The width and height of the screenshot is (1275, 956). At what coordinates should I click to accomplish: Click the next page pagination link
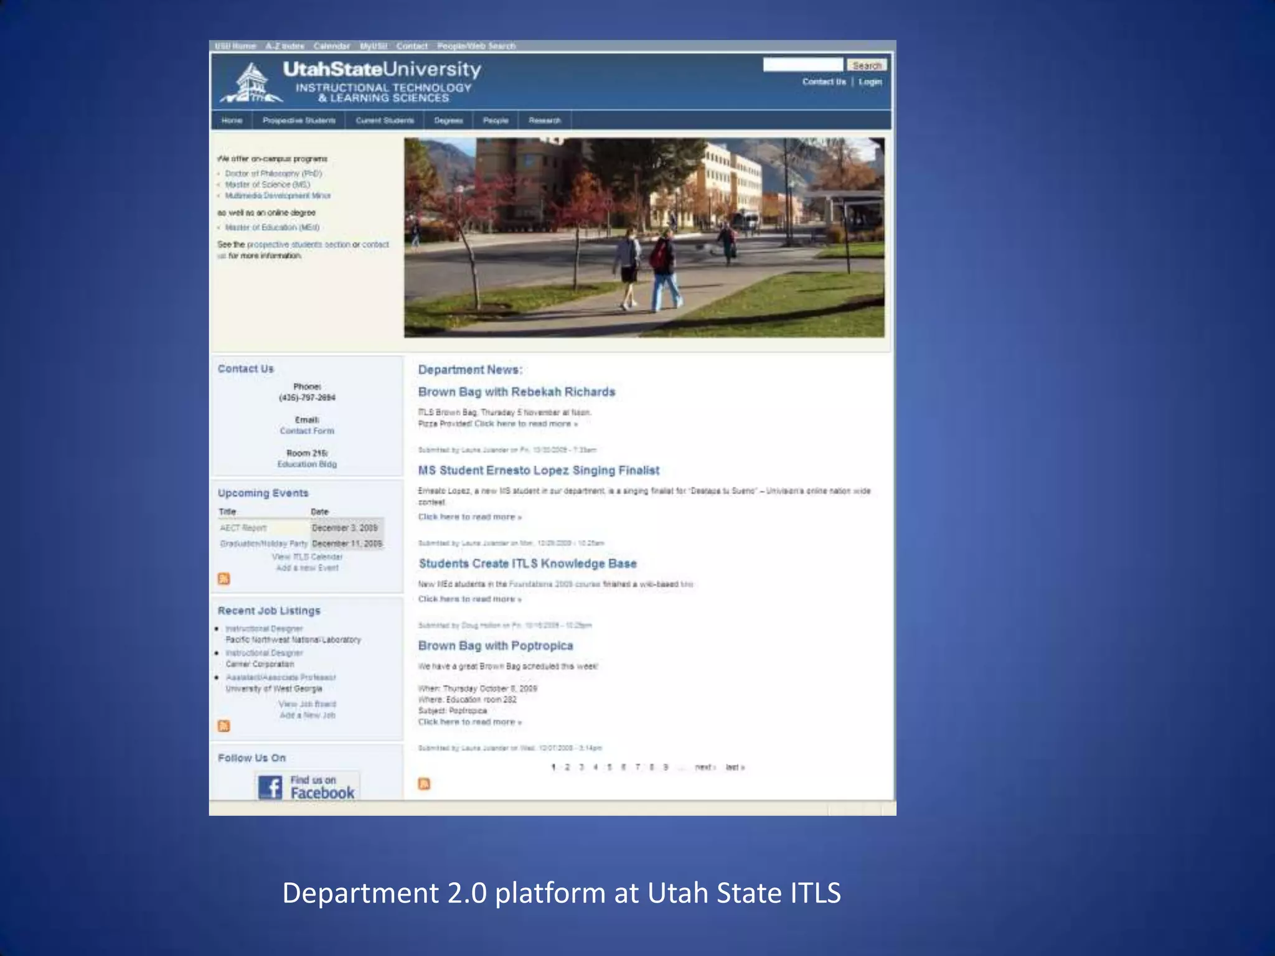[x=705, y=767]
